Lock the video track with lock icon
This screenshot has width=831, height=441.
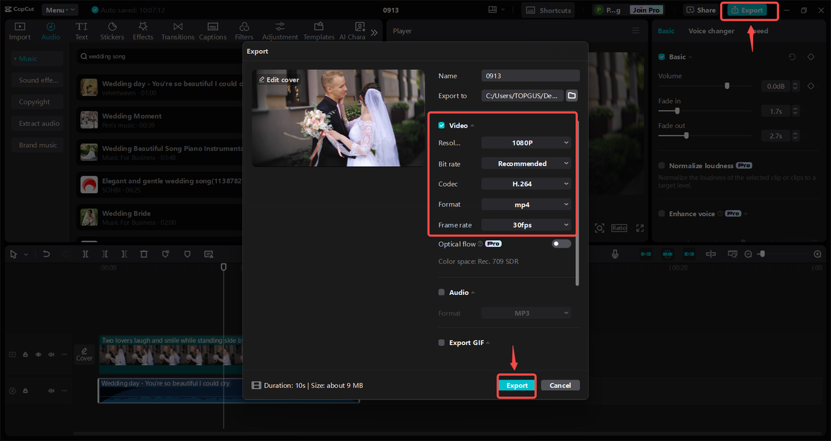(25, 355)
